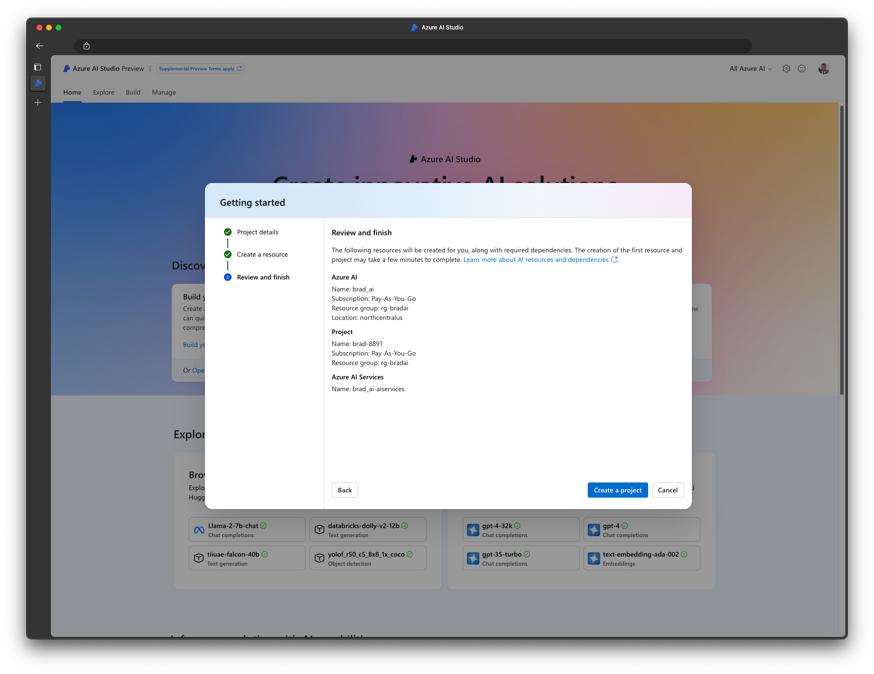This screenshot has width=874, height=674.
Task: Add a new sidebar item with plus icon
Action: 38,103
